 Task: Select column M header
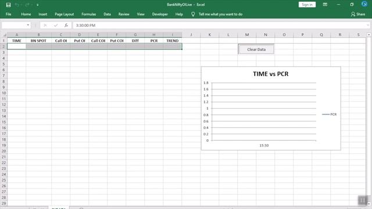[x=247, y=35]
